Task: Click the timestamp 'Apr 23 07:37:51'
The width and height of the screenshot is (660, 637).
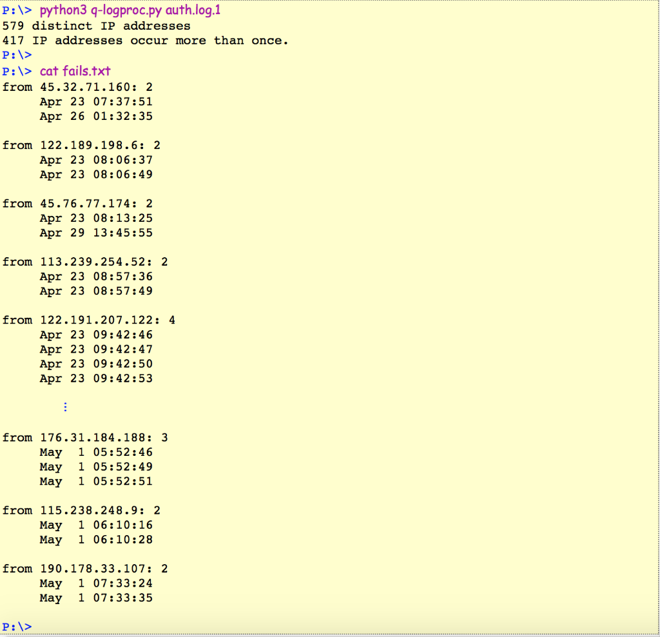Action: click(97, 101)
